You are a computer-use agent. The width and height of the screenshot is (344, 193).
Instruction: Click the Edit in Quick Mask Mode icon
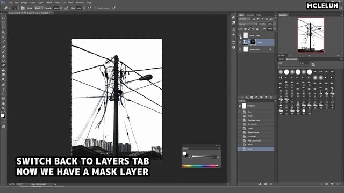(3, 122)
